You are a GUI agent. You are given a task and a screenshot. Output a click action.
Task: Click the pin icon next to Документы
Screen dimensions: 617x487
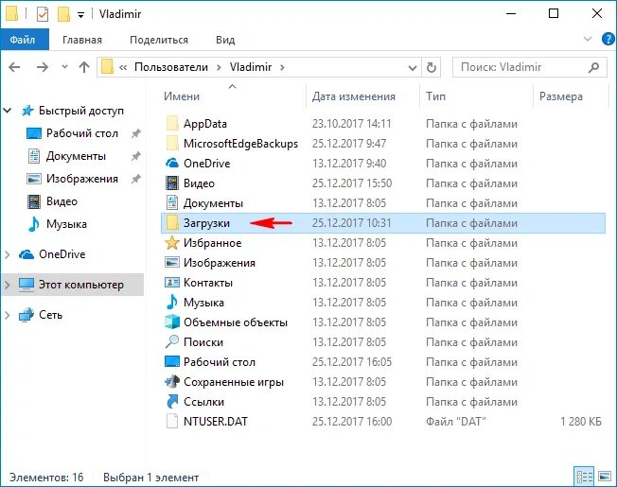click(x=135, y=156)
